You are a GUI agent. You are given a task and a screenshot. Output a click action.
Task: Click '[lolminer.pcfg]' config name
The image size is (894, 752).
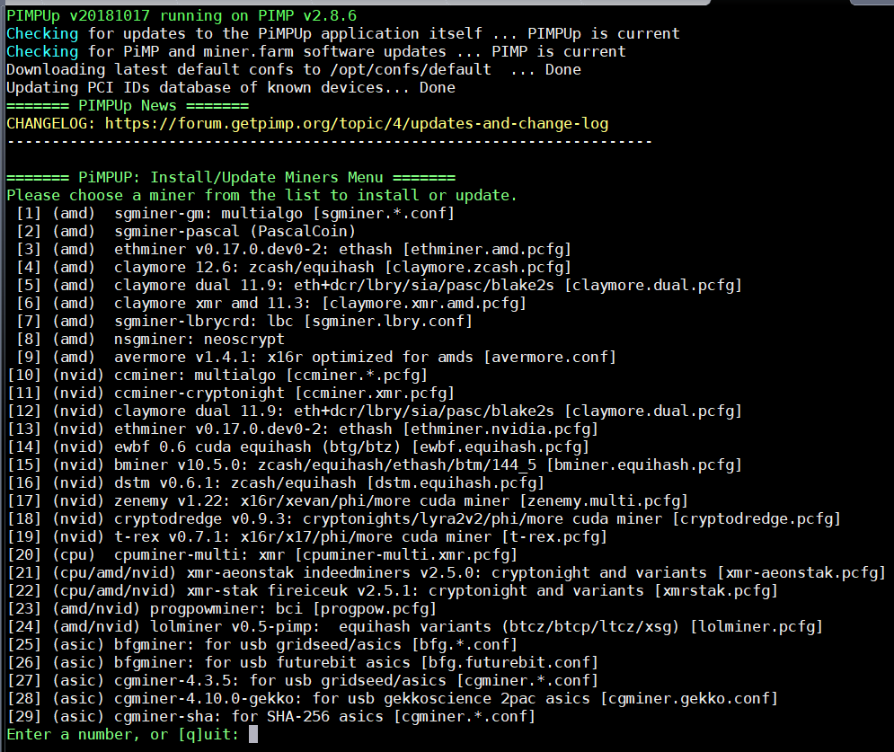click(757, 626)
